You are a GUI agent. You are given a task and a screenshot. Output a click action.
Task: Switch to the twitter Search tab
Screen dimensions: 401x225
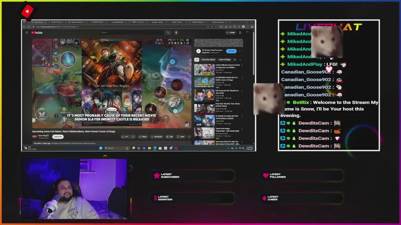click(177, 22)
